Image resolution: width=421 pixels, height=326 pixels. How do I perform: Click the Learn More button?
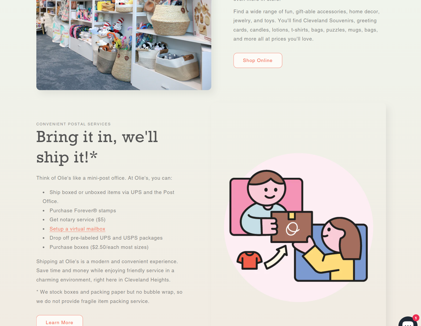point(59,321)
